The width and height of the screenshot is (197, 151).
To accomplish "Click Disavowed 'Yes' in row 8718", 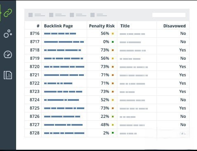I will coord(183,50).
